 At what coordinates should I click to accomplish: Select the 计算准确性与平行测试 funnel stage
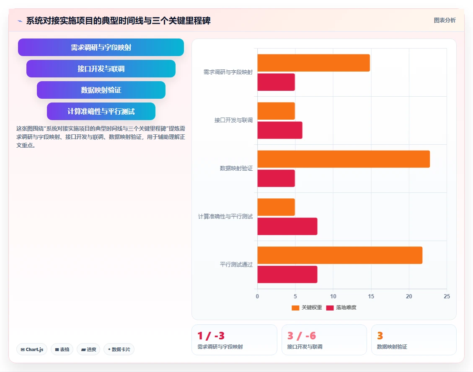(x=101, y=111)
